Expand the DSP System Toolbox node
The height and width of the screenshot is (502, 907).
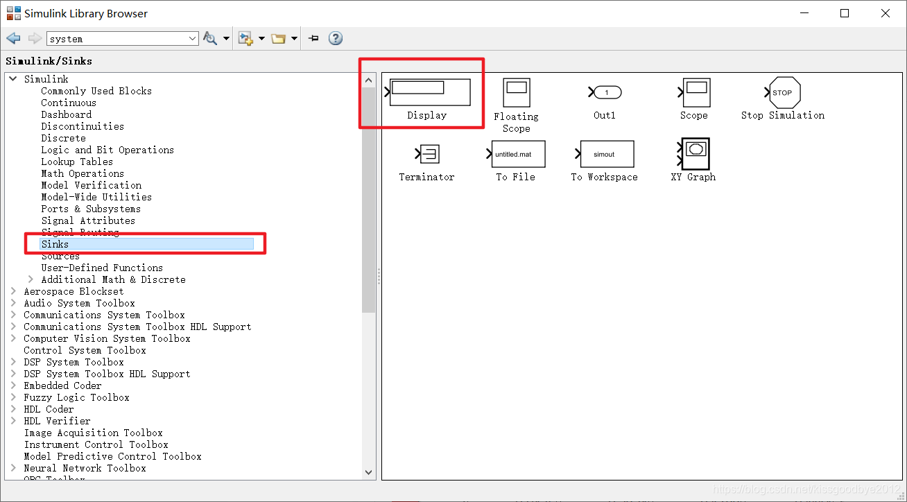click(13, 362)
